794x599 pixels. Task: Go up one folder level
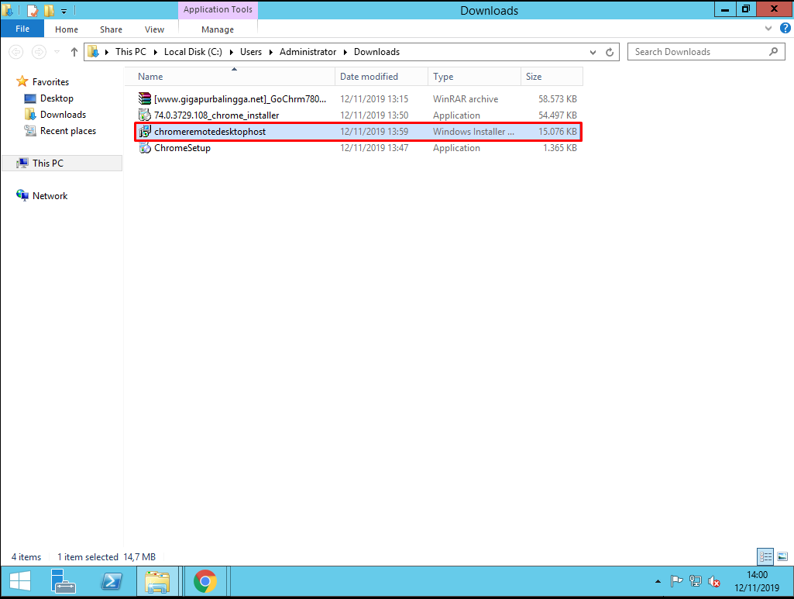pos(74,52)
